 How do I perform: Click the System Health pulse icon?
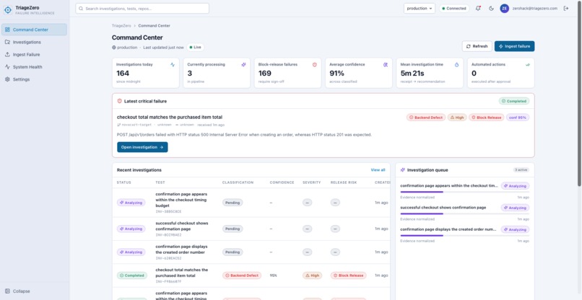(x=7, y=67)
